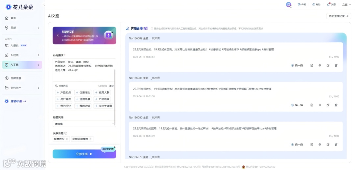
Task: Click timestamp 2025-06-17 16:53:53
Action: [144, 57]
